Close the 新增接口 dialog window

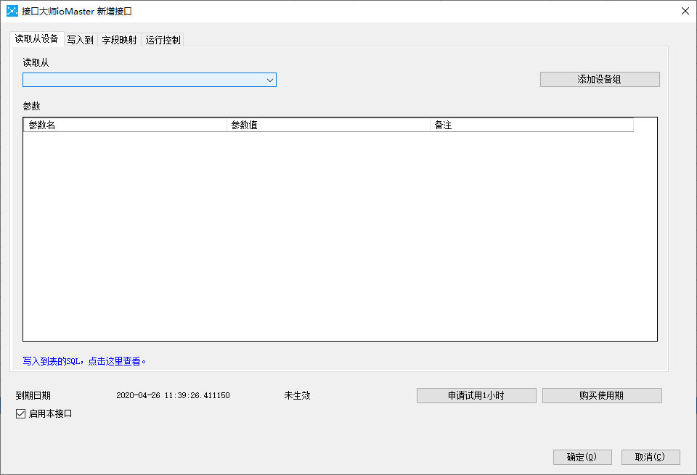(685, 11)
